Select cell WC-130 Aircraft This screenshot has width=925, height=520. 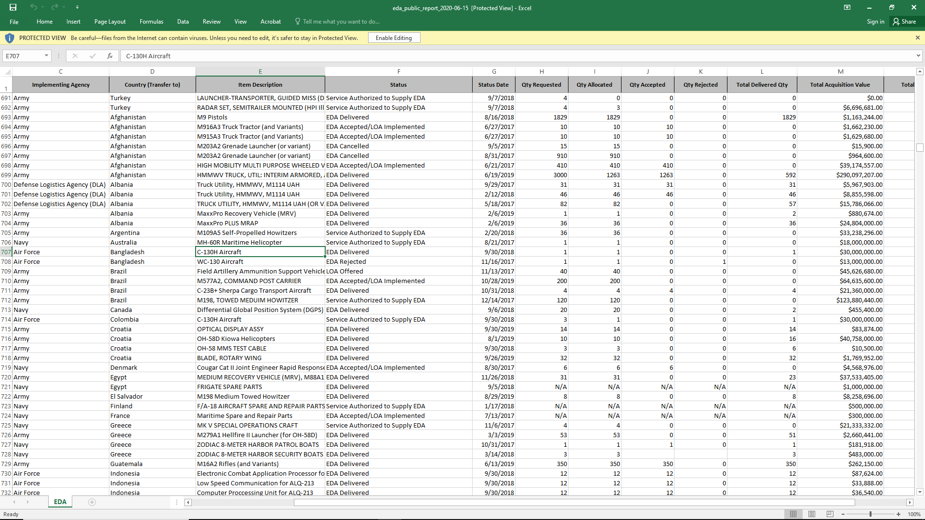tap(260, 261)
